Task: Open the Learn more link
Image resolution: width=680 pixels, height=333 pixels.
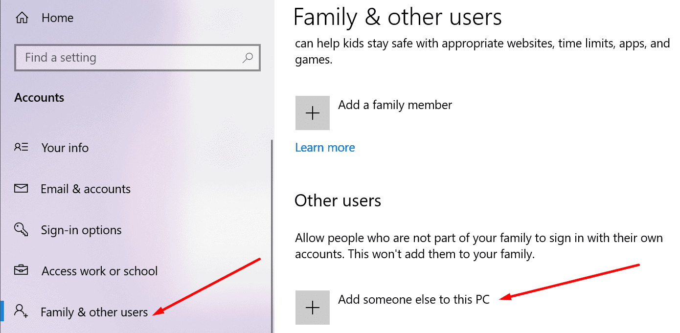Action: pyautogui.click(x=325, y=148)
